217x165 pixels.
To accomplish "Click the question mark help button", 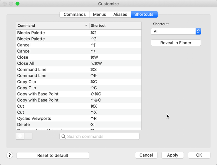I will pyautogui.click(x=10, y=155).
